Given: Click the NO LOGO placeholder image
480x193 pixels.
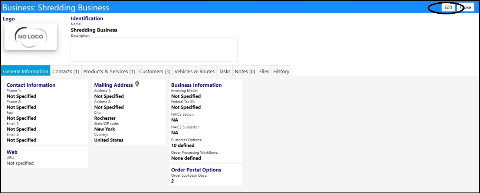Looking at the screenshot, I should tap(31, 37).
